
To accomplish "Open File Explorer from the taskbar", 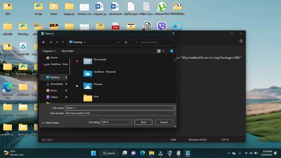I will point(151,153).
